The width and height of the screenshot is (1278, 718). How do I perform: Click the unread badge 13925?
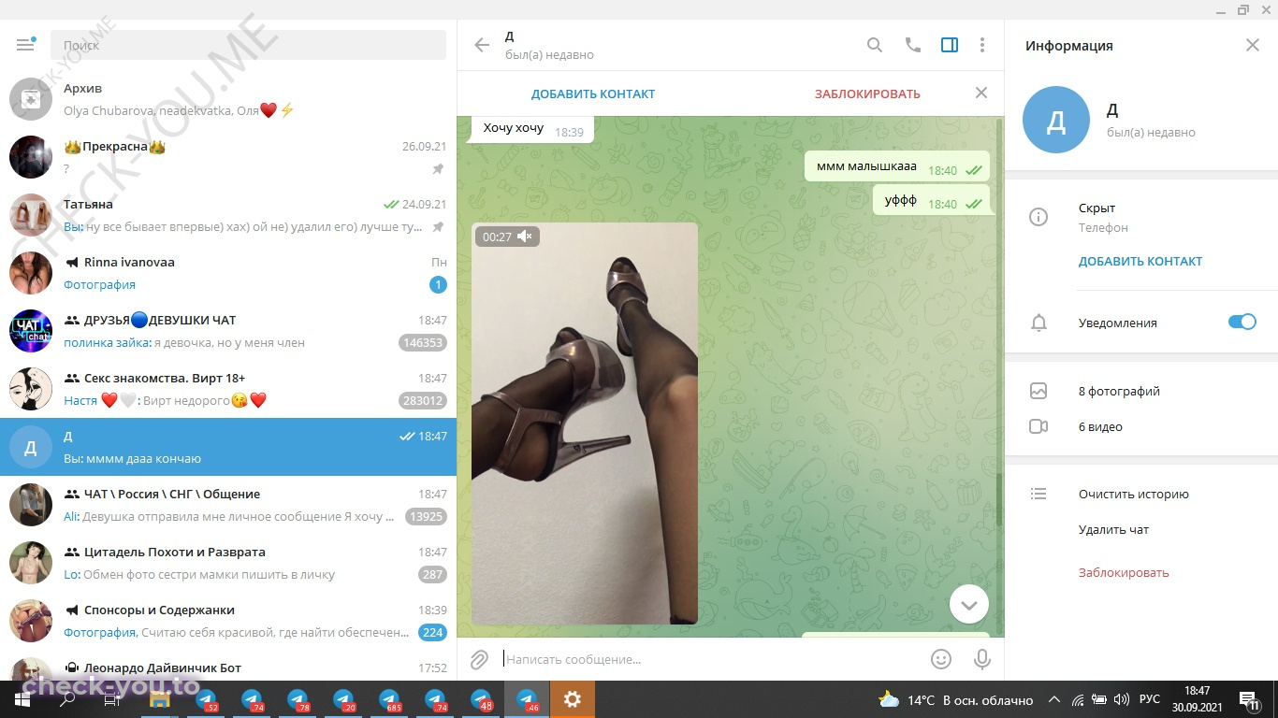tap(426, 516)
